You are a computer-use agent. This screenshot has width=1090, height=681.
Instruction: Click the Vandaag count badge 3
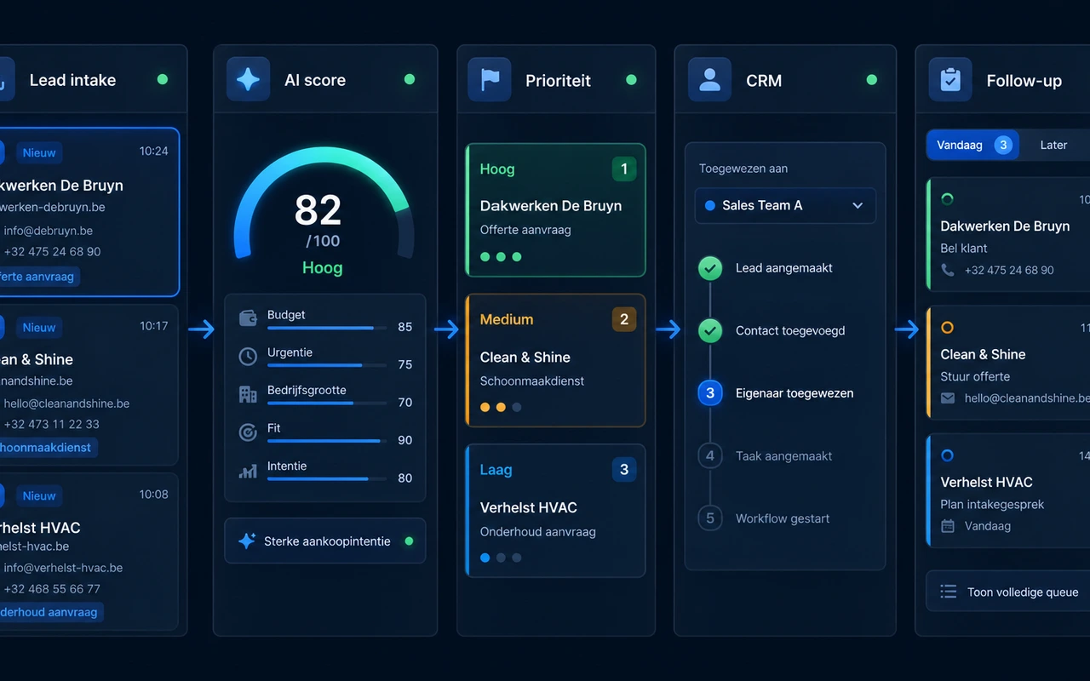(x=1003, y=145)
